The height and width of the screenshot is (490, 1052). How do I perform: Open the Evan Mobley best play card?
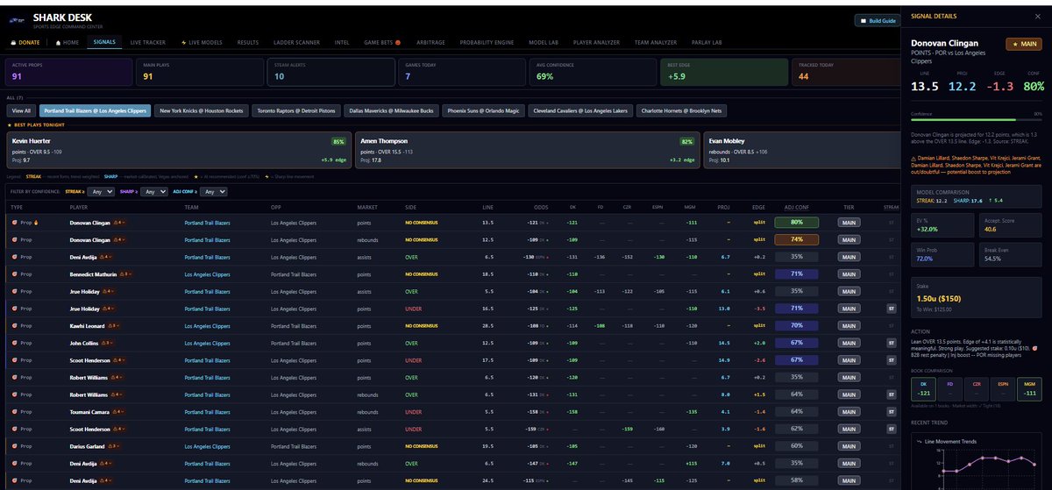click(800, 150)
